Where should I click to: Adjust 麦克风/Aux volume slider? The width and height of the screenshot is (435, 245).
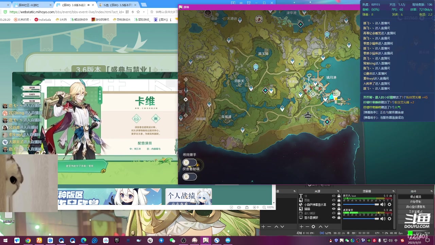(x=361, y=205)
